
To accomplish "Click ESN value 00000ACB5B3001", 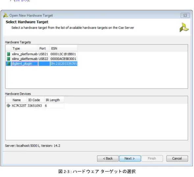I will click(x=63, y=59).
